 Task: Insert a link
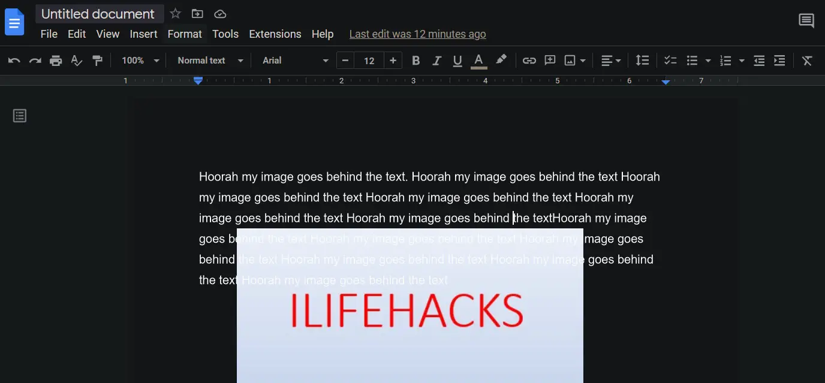529,61
